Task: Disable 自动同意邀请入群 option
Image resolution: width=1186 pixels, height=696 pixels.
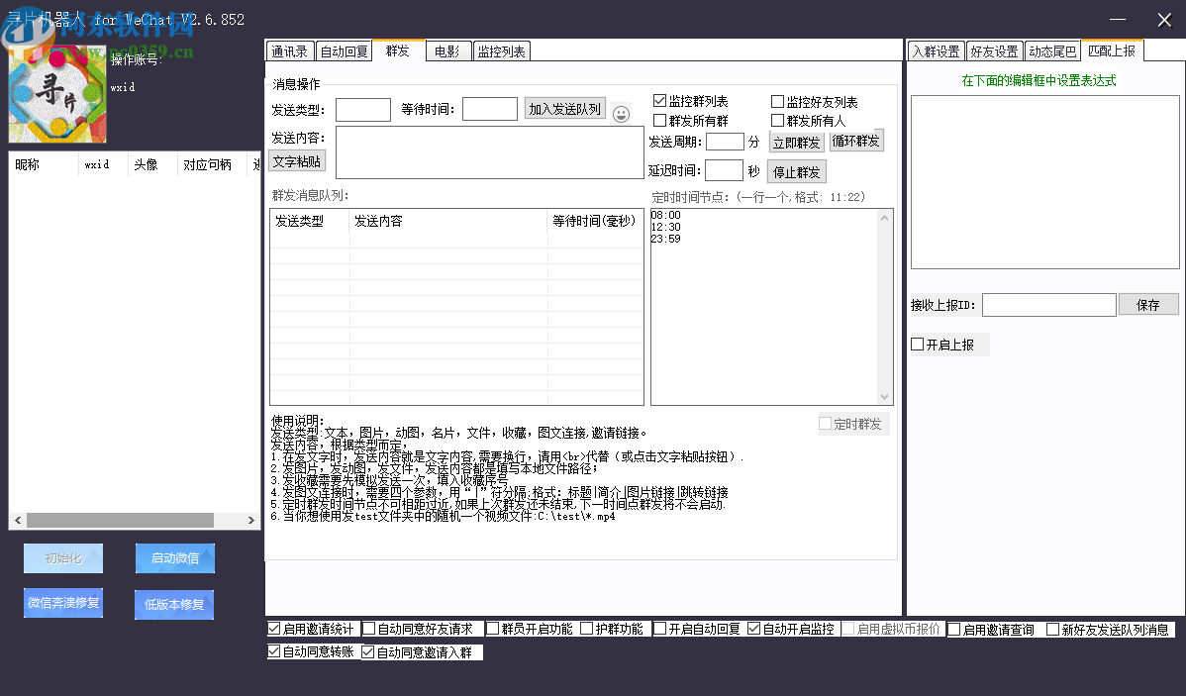Action: coord(366,650)
